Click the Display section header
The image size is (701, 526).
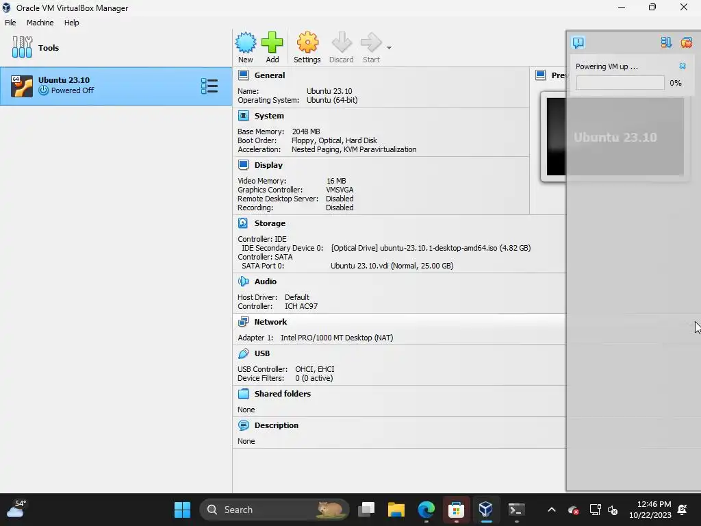coord(268,165)
